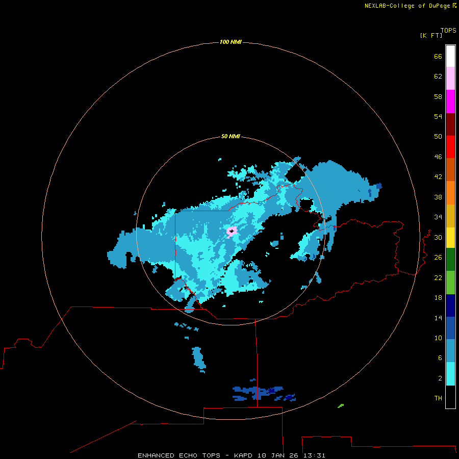Click the legend value 46
Viewport: 459px width, 459px height.
[x=438, y=157]
